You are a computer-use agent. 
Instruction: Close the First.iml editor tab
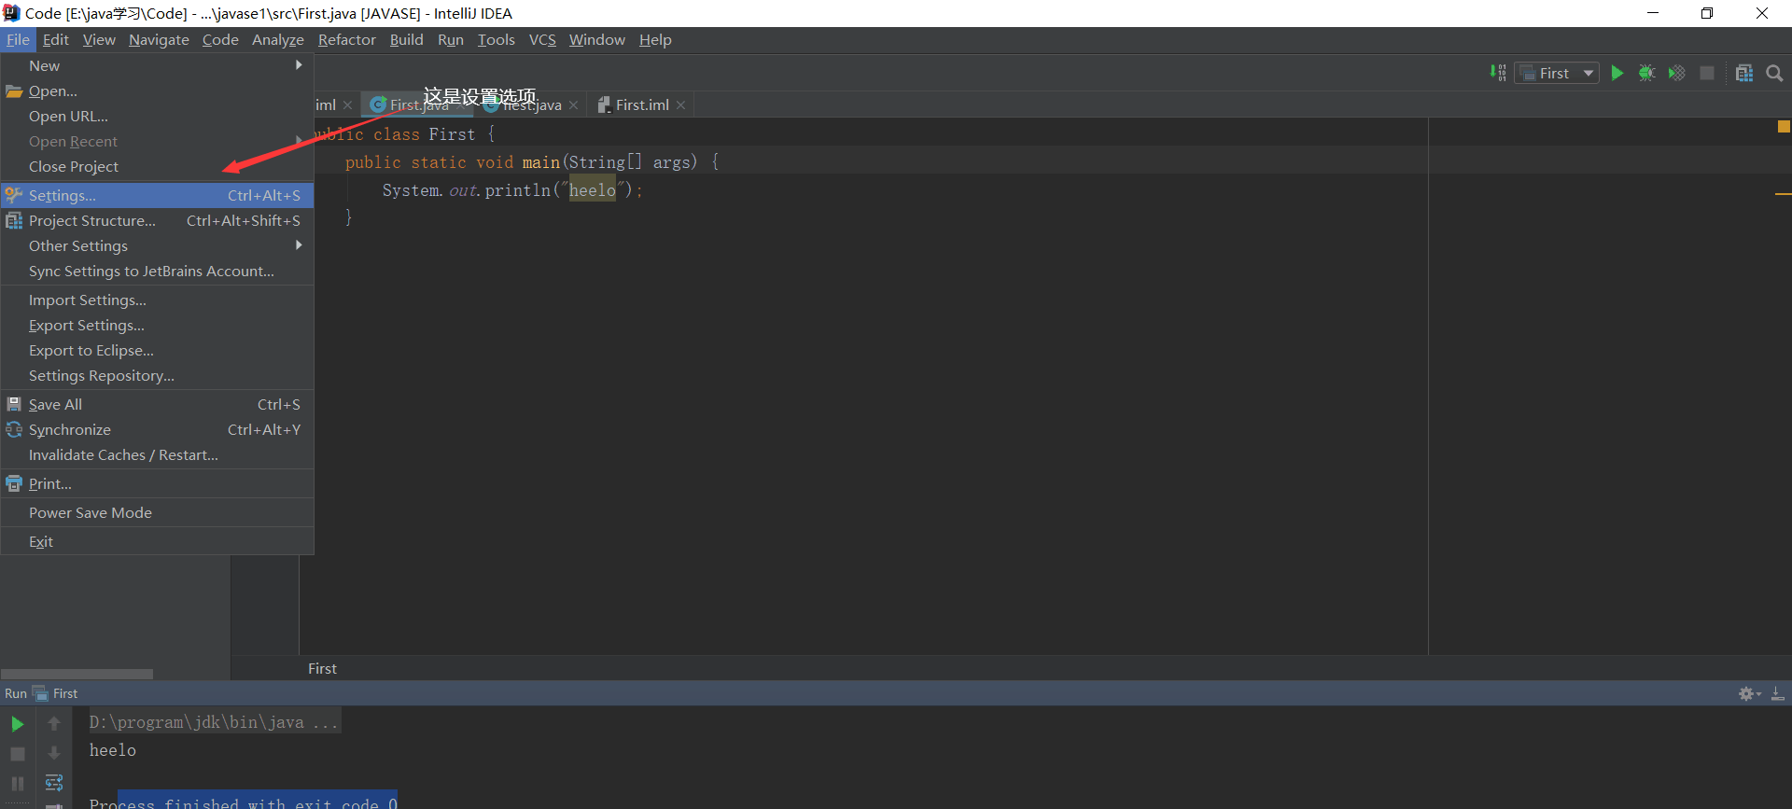[681, 105]
